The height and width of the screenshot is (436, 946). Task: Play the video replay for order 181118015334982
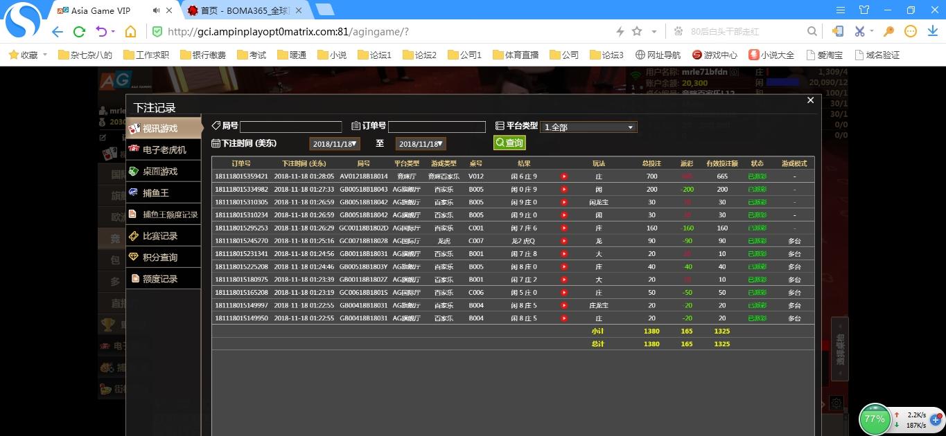coord(563,190)
